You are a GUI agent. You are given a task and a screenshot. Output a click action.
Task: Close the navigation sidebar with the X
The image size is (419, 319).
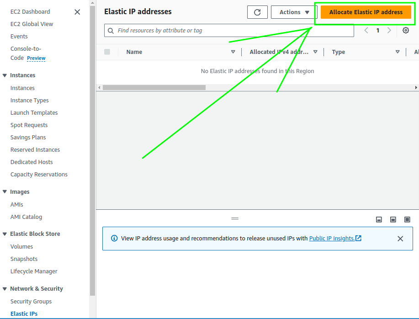coord(77,11)
